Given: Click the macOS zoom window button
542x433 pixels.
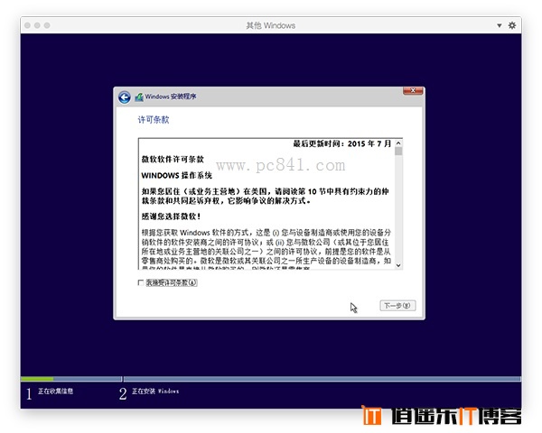Looking at the screenshot, I should 47,25.
